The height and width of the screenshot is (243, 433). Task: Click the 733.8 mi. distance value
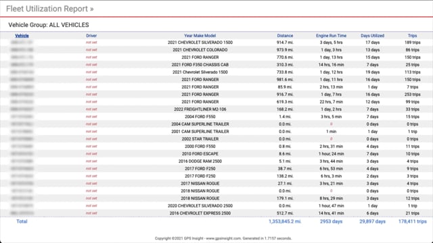pyautogui.click(x=285, y=72)
